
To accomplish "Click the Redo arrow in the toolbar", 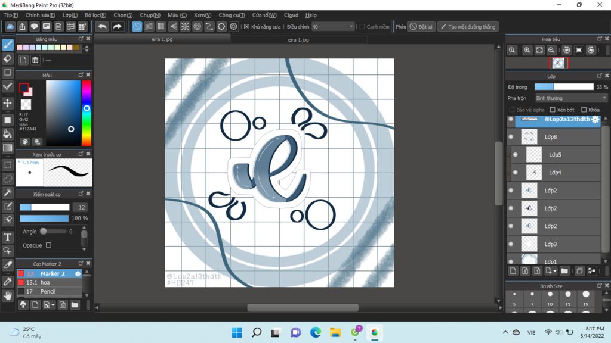I will coord(117,26).
